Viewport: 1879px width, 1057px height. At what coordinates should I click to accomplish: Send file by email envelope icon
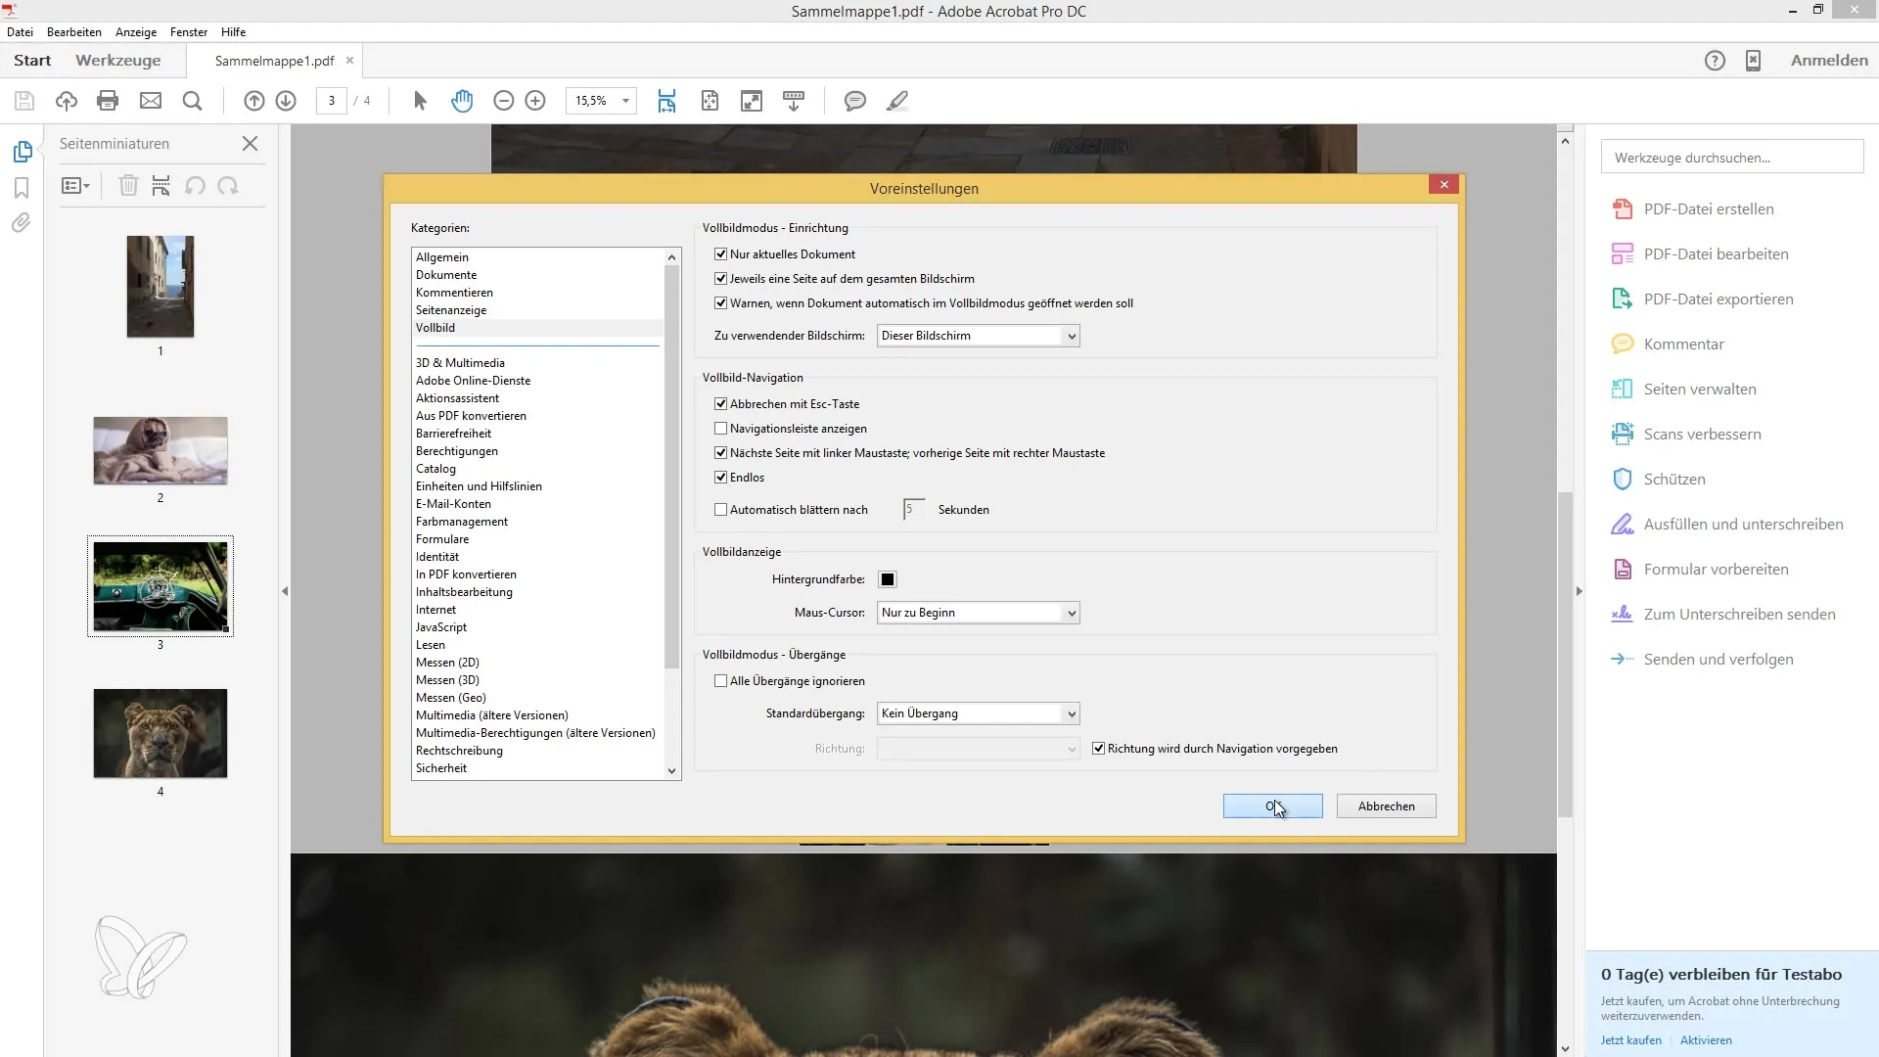151,101
